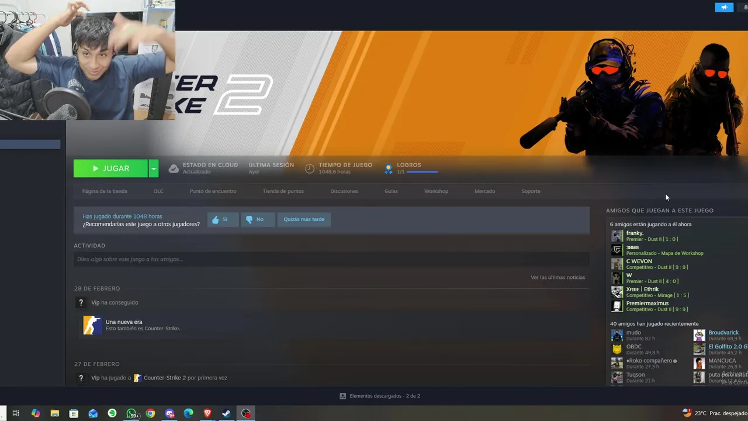Click the No thumbs-down button
The image size is (748, 421).
click(x=257, y=219)
